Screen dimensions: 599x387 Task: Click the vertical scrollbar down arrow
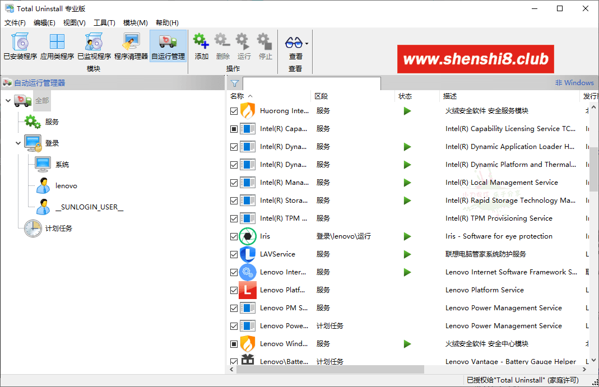click(x=593, y=360)
